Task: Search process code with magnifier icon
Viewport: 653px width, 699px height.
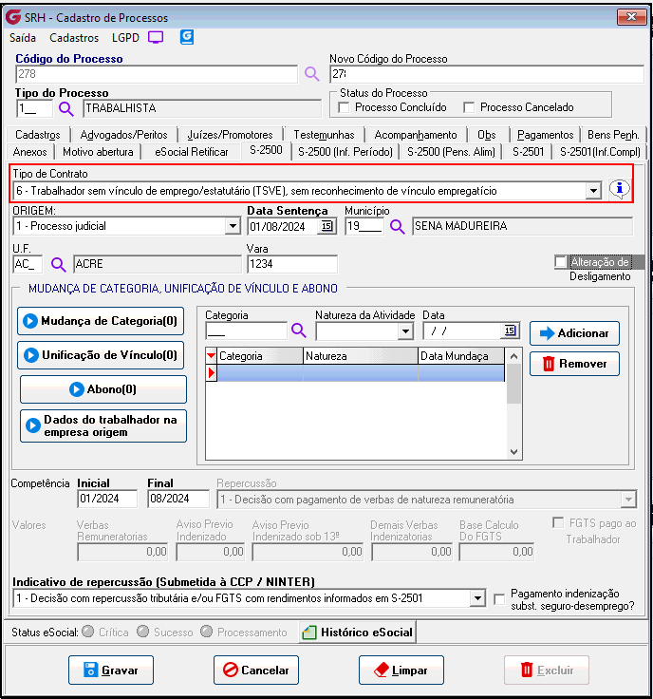Action: click(312, 74)
